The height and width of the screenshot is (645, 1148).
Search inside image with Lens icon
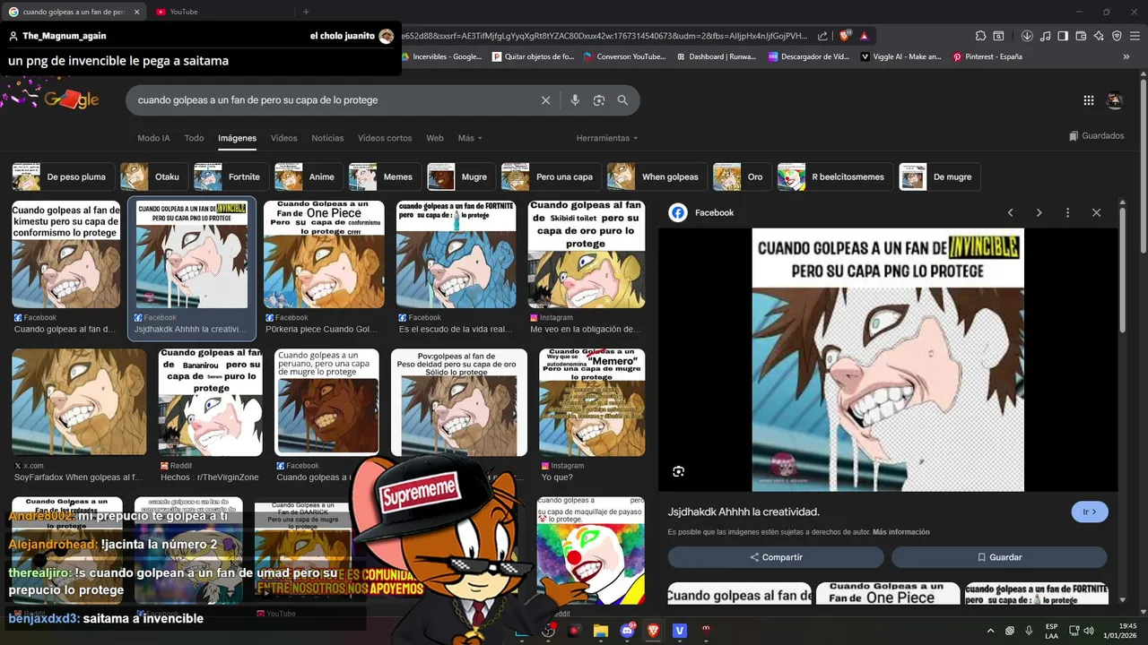pyautogui.click(x=679, y=471)
